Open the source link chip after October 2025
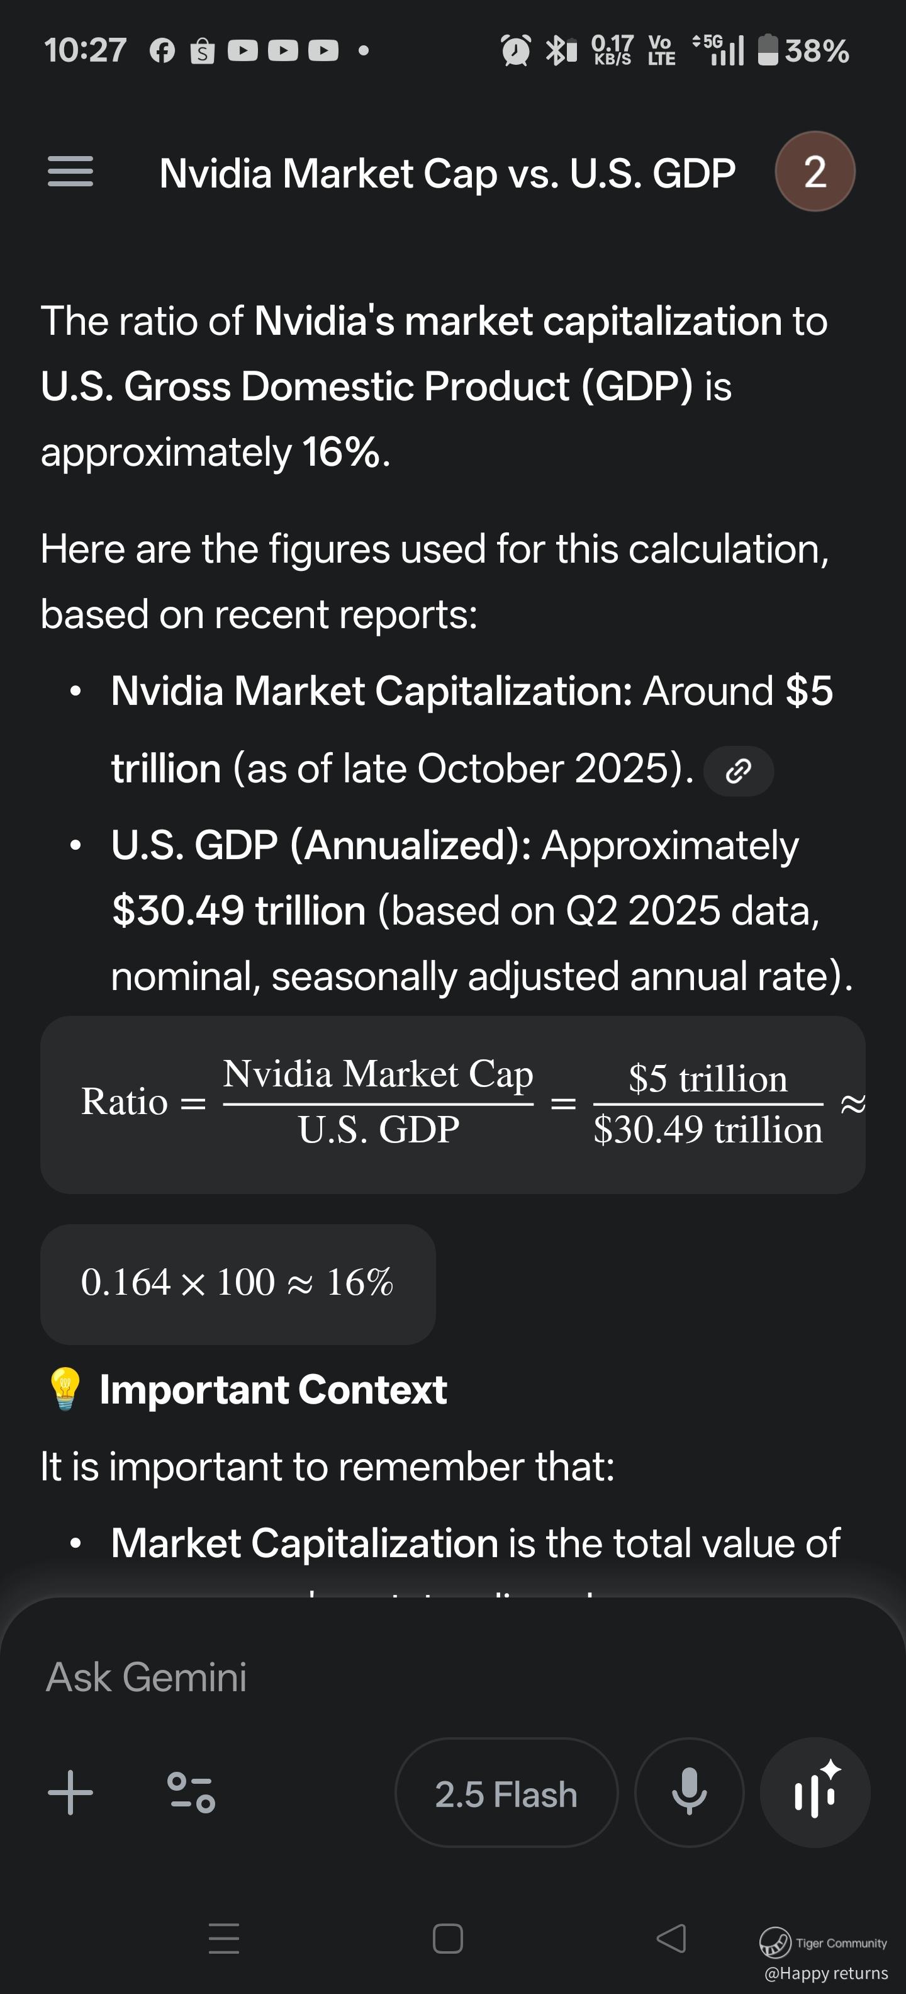Viewport: 906px width, 1994px height. pyautogui.click(x=738, y=771)
